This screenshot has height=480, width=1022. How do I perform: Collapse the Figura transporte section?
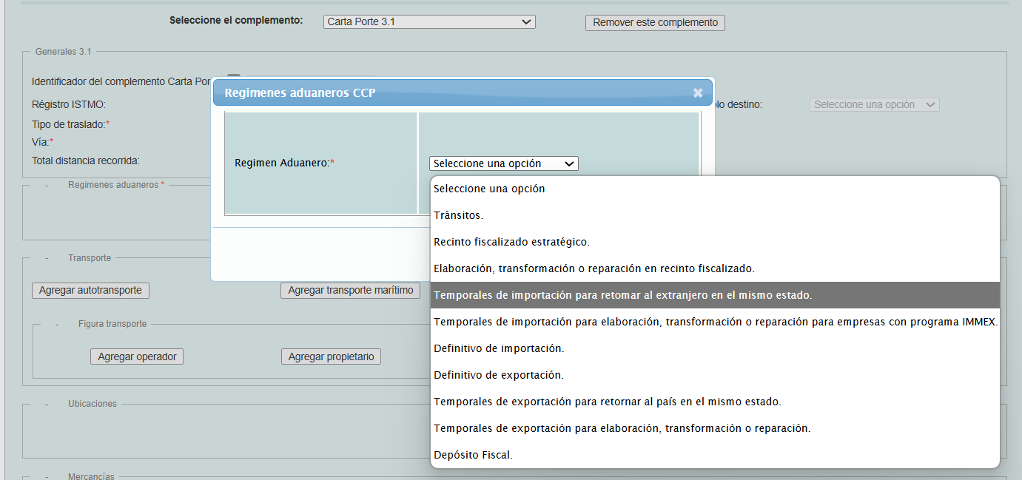pyautogui.click(x=56, y=324)
